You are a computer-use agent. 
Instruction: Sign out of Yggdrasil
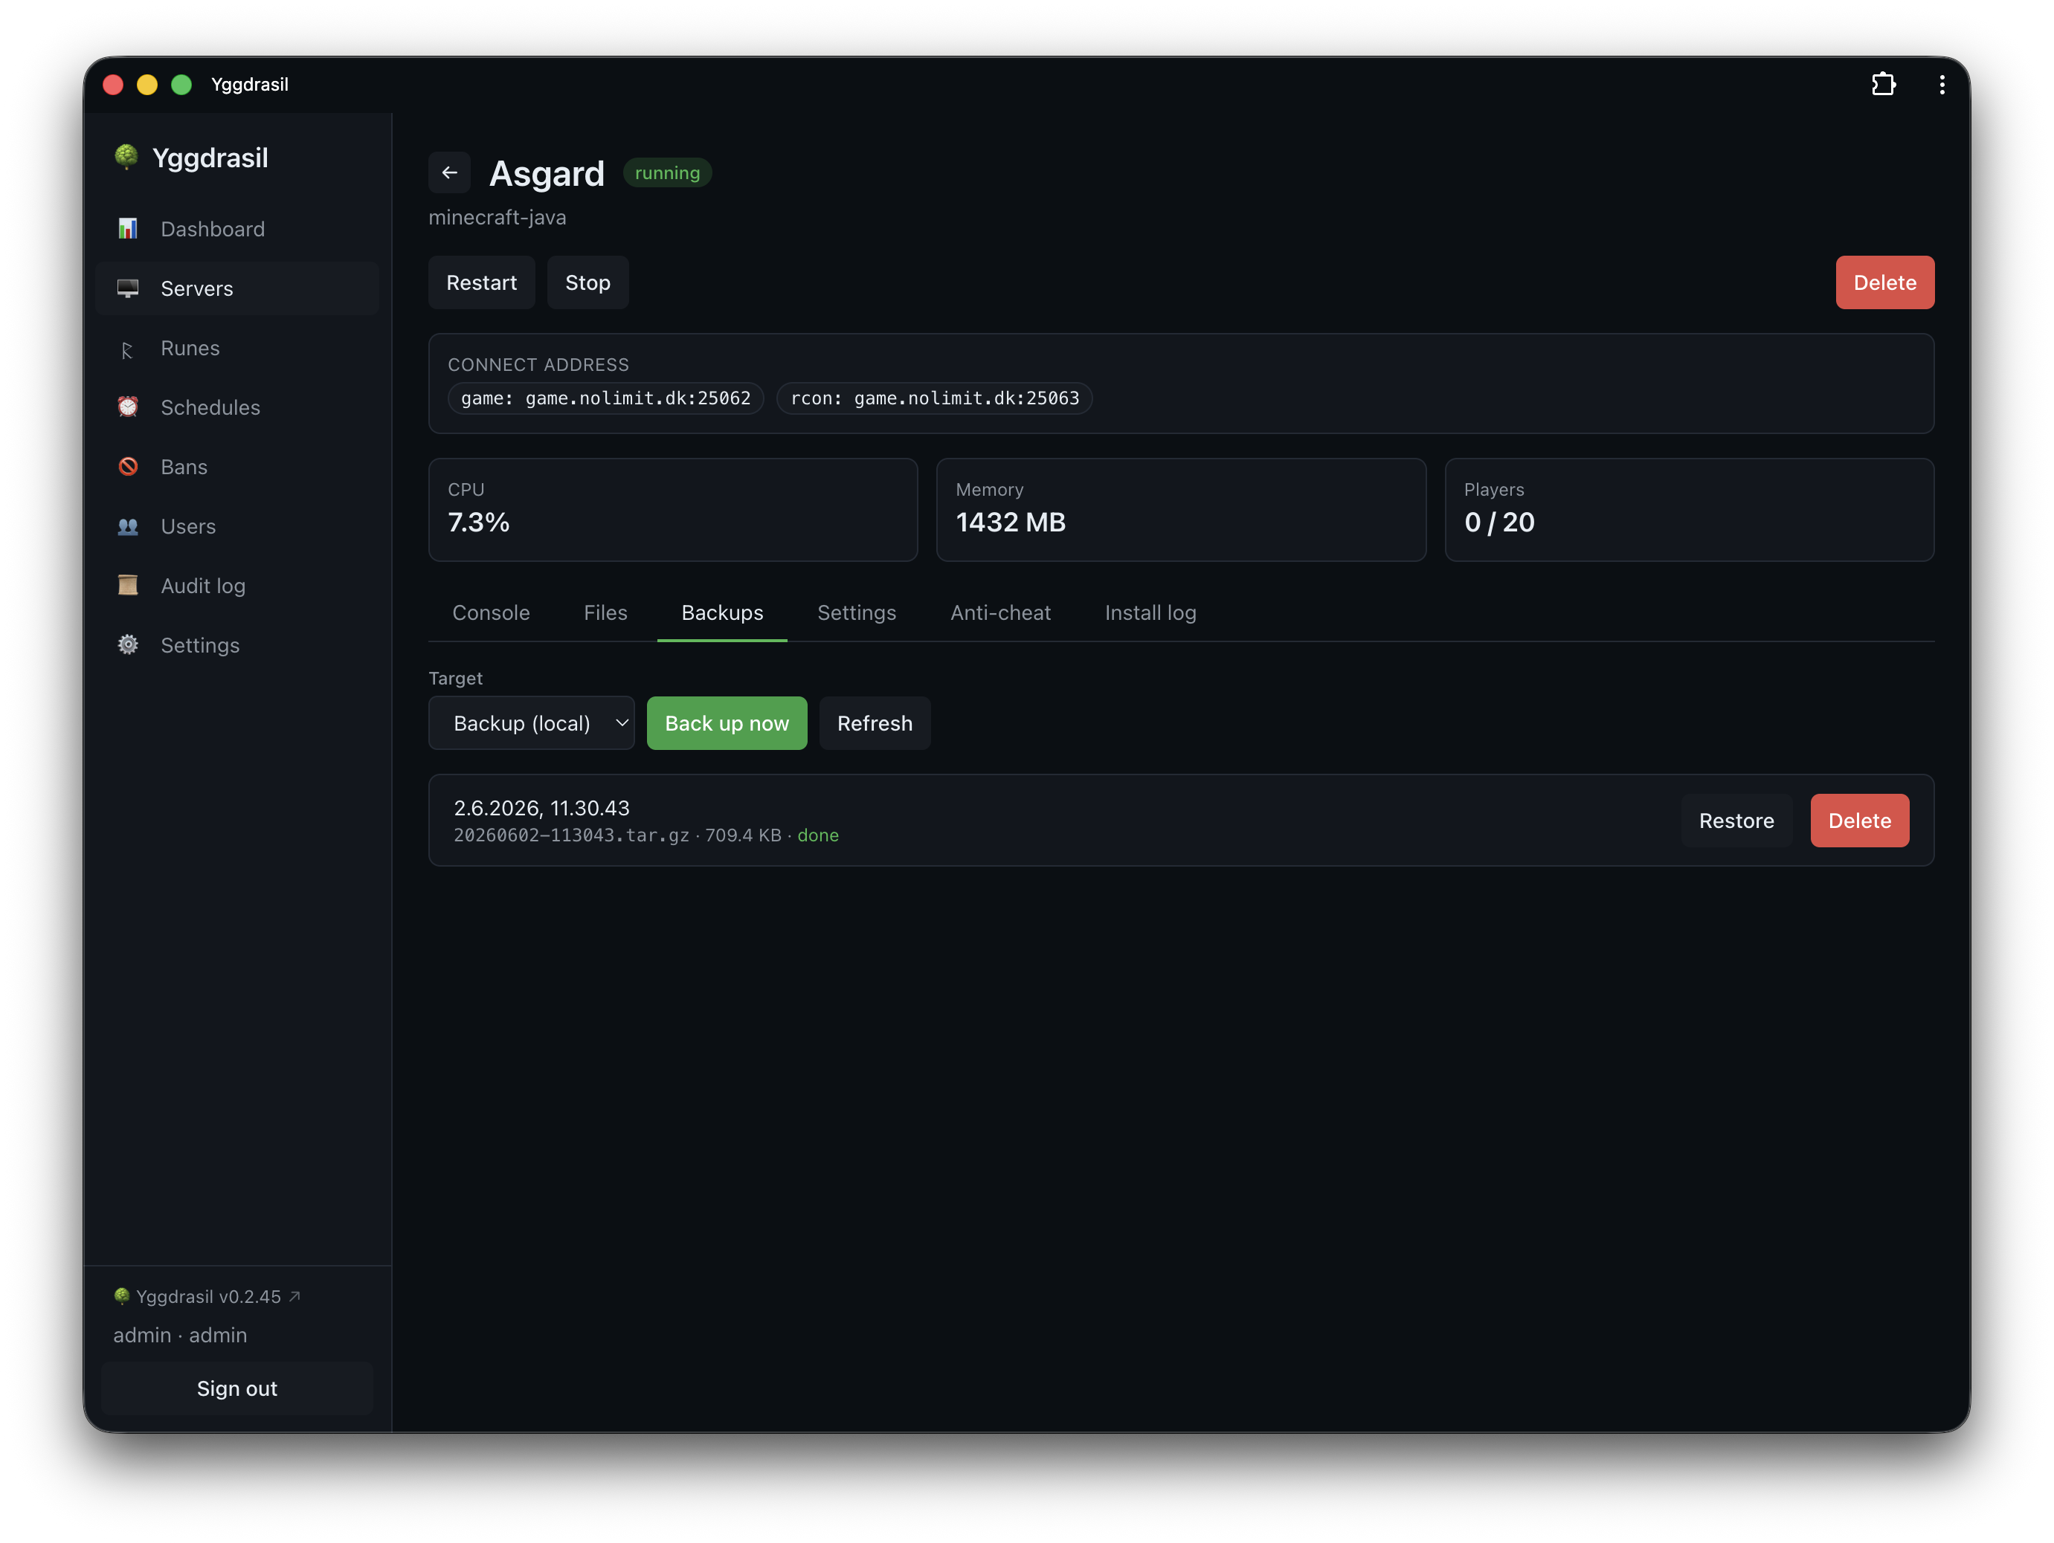pyautogui.click(x=236, y=1388)
